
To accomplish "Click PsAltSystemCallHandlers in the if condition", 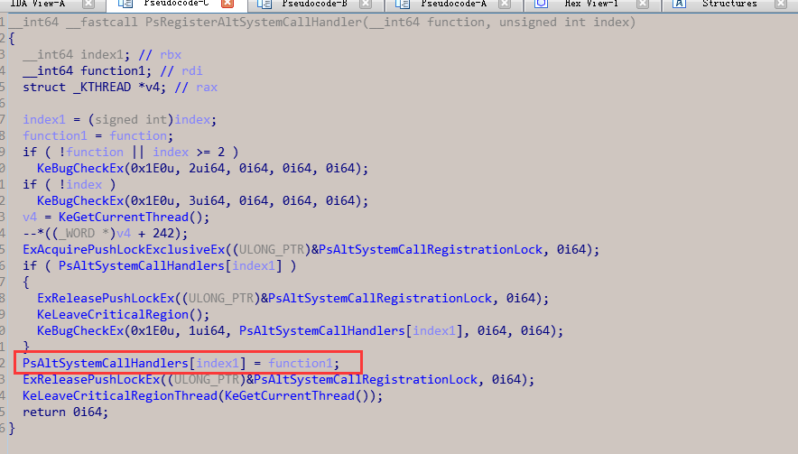I will click(142, 266).
